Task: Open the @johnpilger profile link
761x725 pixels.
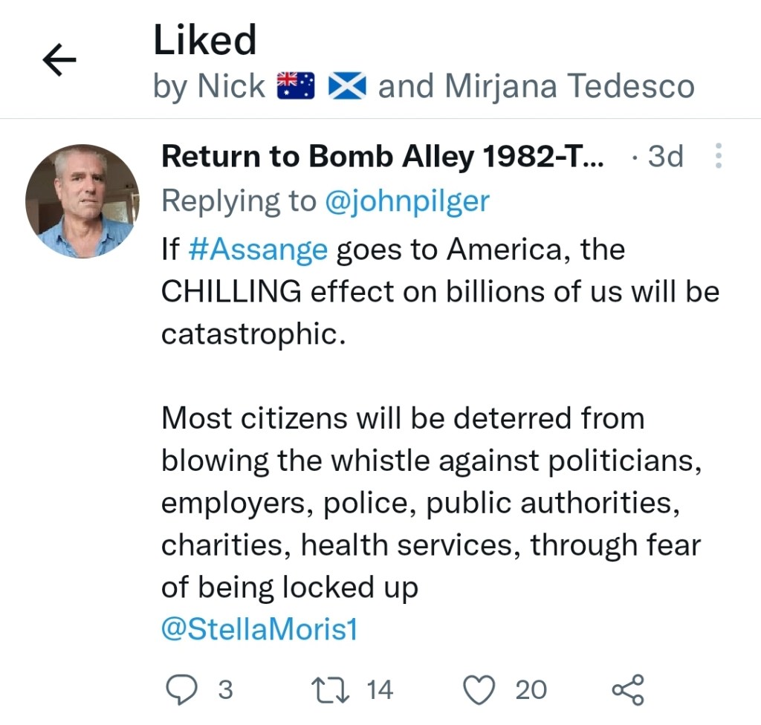Action: (x=407, y=201)
